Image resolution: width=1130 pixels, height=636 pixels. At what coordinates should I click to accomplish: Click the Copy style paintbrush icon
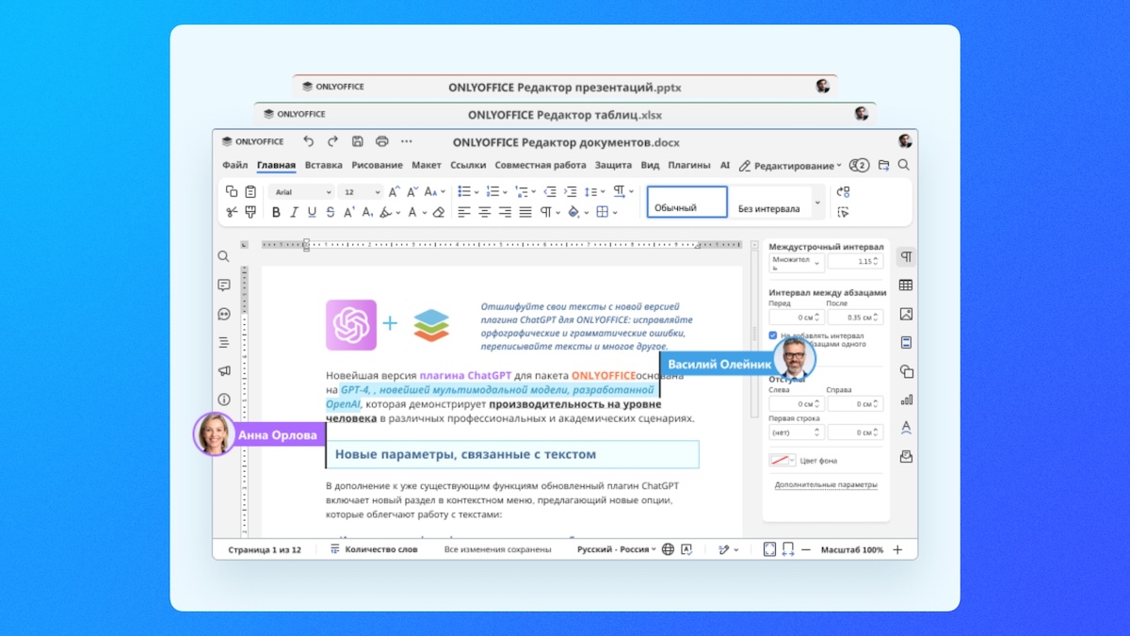pos(250,212)
